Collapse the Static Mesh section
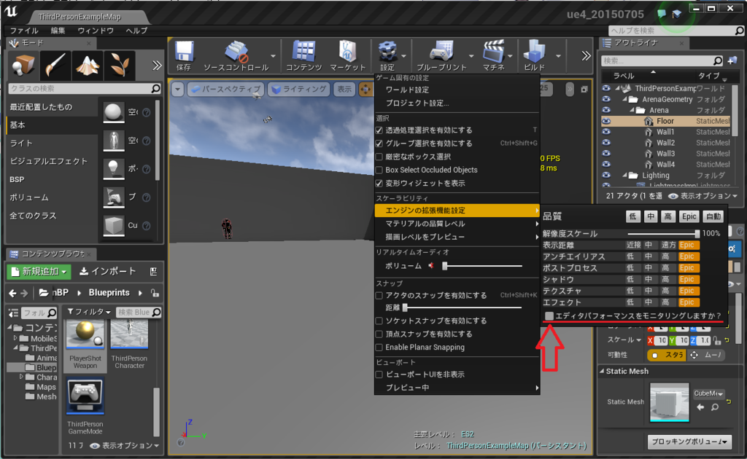 pos(602,371)
